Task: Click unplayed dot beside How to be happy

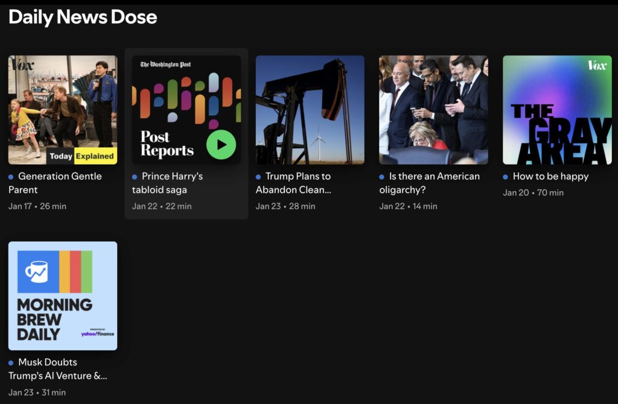Action: 505,177
